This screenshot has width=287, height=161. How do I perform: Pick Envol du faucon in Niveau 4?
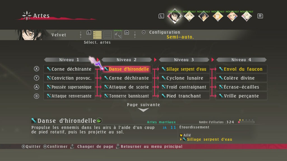point(242,69)
